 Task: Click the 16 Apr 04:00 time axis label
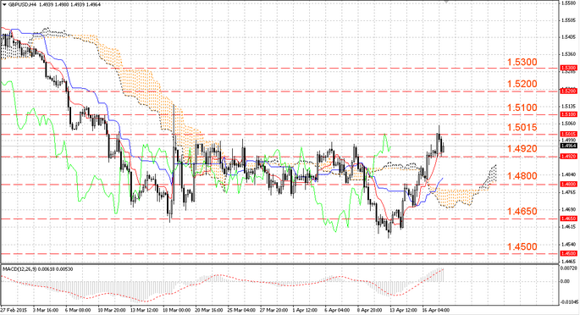[436, 310]
